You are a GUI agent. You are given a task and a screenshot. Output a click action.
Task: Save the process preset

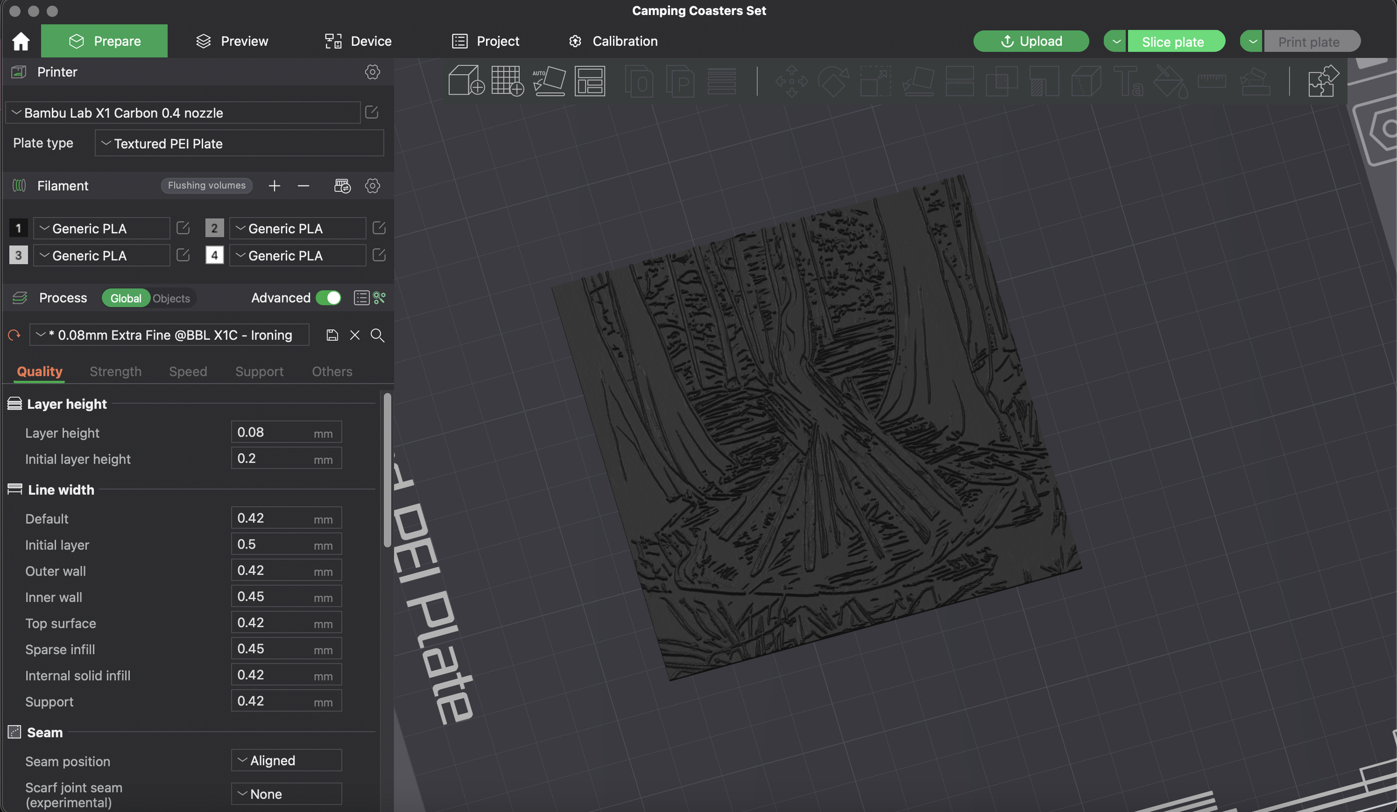332,335
